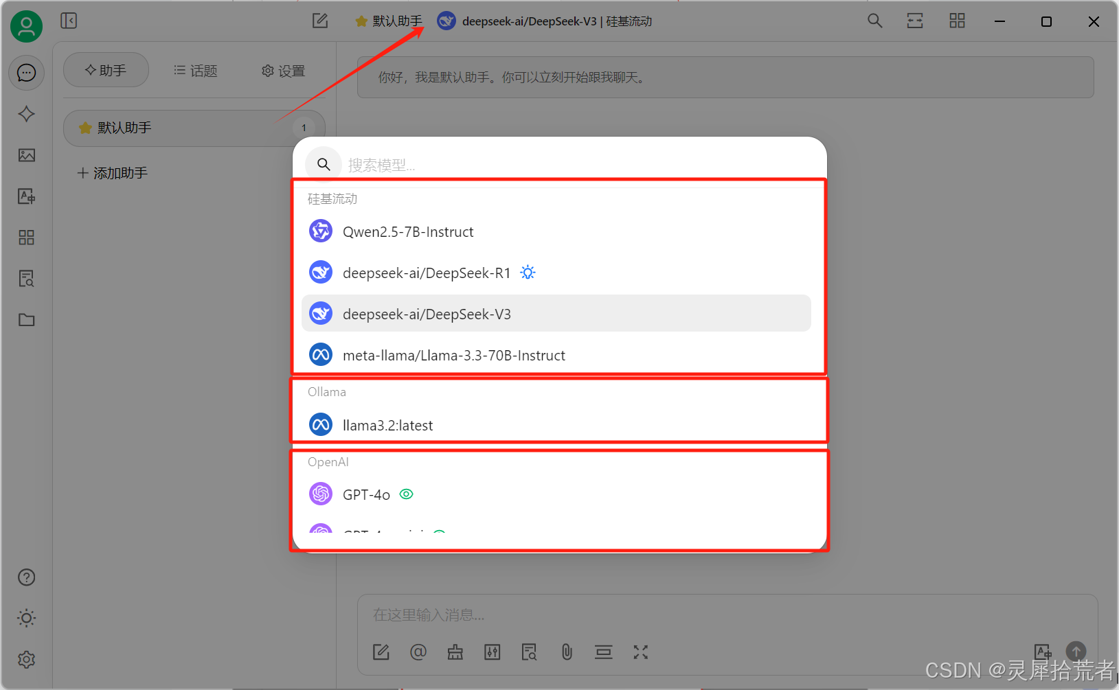The width and height of the screenshot is (1119, 690).
Task: Open the quick settings sliders icon
Action: click(493, 652)
